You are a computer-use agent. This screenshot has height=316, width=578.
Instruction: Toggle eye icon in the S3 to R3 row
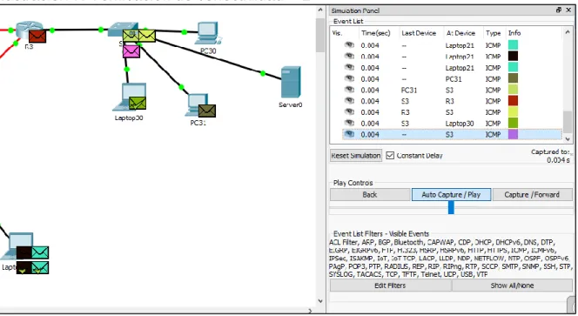point(349,101)
